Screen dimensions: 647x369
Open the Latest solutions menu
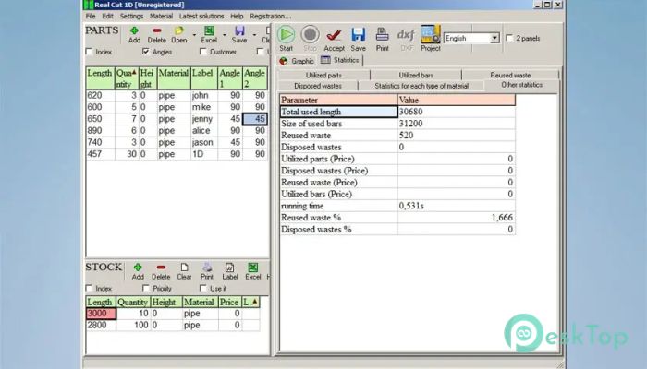[201, 16]
